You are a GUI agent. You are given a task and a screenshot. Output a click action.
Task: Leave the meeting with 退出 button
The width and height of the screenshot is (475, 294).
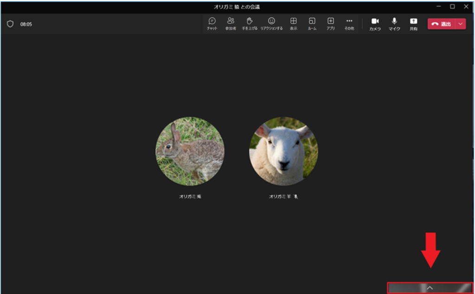pos(441,24)
